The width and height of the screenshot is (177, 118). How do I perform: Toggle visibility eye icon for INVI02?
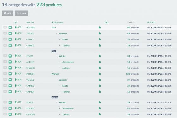point(10,102)
